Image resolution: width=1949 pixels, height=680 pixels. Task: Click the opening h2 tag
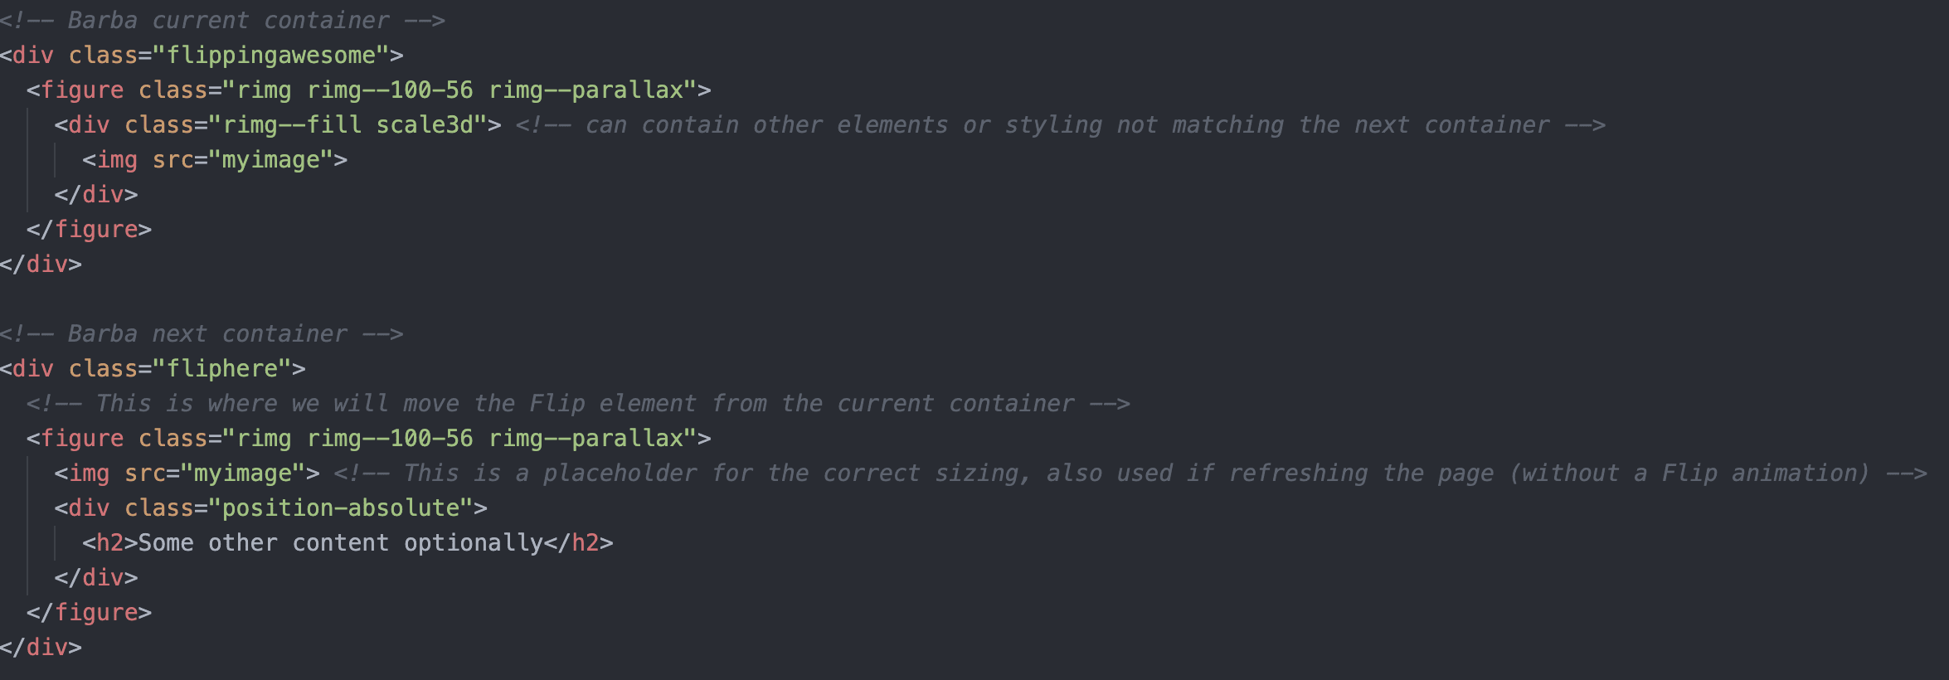[109, 543]
